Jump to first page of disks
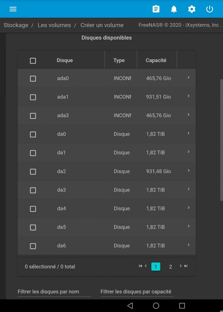 140,266
